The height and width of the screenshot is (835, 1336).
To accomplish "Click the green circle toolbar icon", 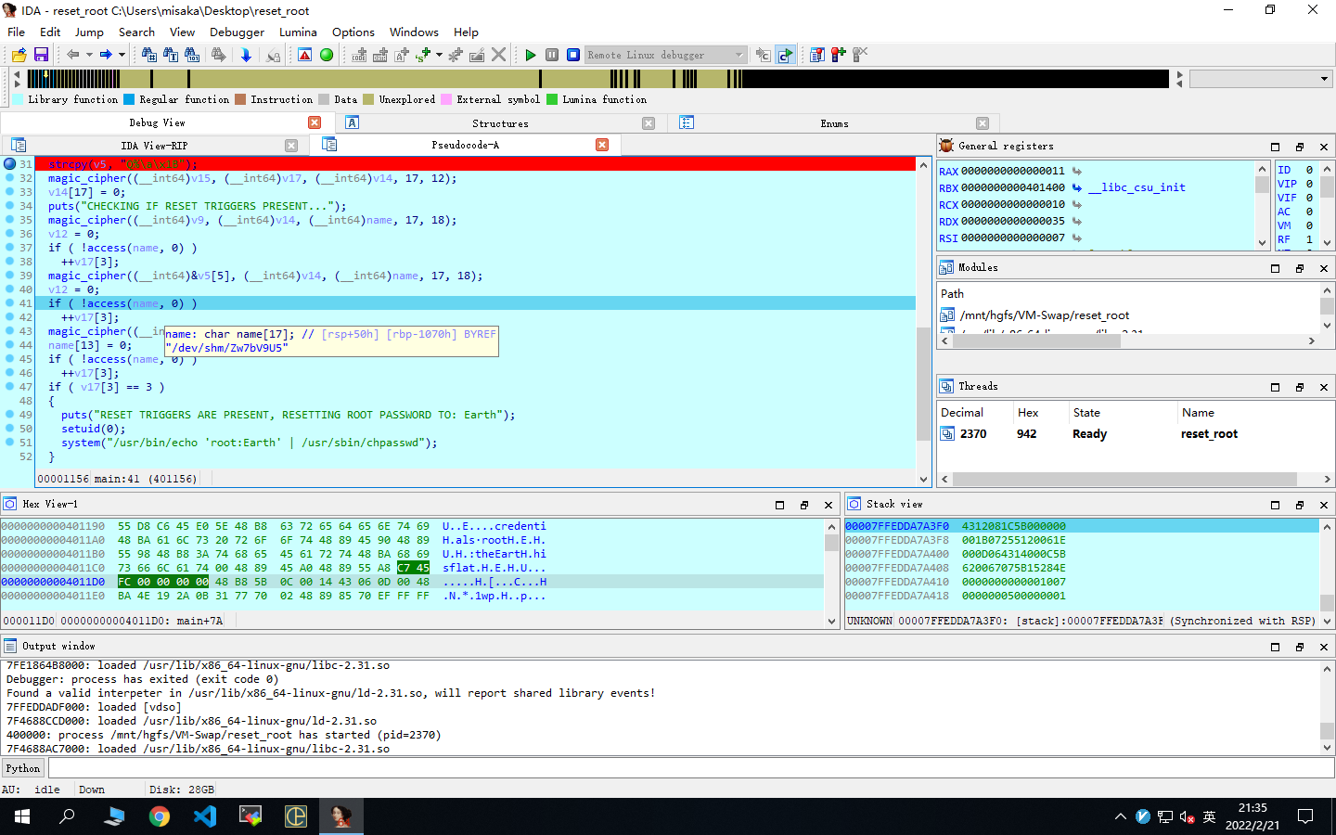I will click(327, 55).
